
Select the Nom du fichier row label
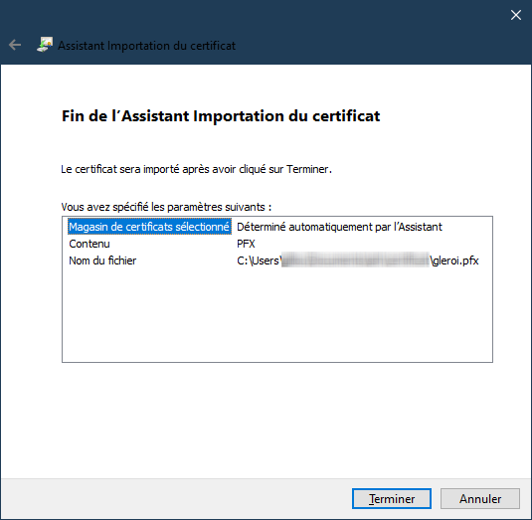102,260
